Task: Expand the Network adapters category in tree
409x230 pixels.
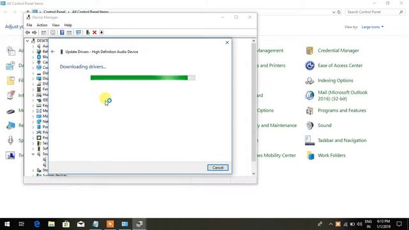Action: click(x=33, y=121)
